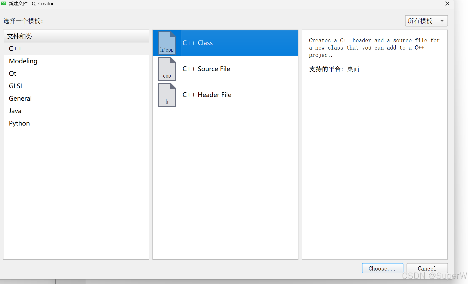Image resolution: width=468 pixels, height=284 pixels.
Task: Select the GLSL category
Action: click(76, 86)
